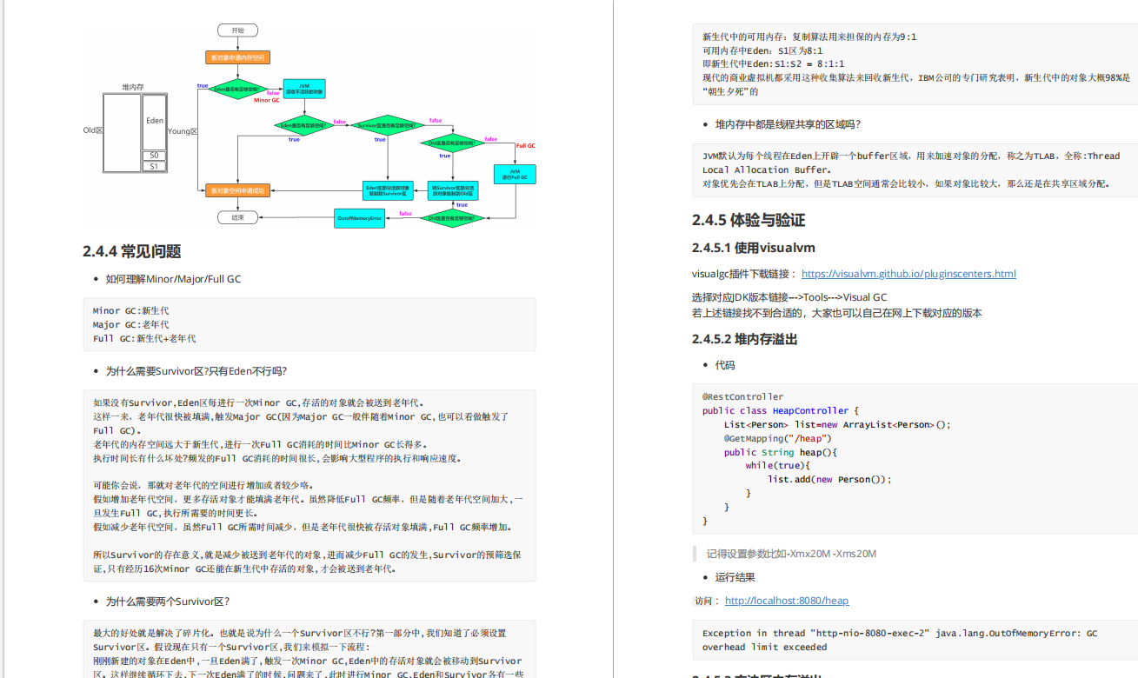1138x678 pixels.
Task: Click the heading 2.4.4 常见问题
Action: [x=132, y=251]
